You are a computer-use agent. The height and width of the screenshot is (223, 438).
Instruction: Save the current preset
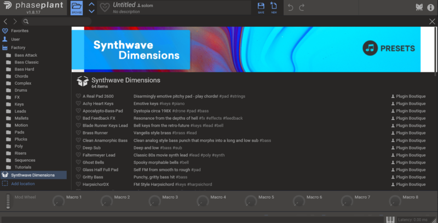click(x=261, y=8)
